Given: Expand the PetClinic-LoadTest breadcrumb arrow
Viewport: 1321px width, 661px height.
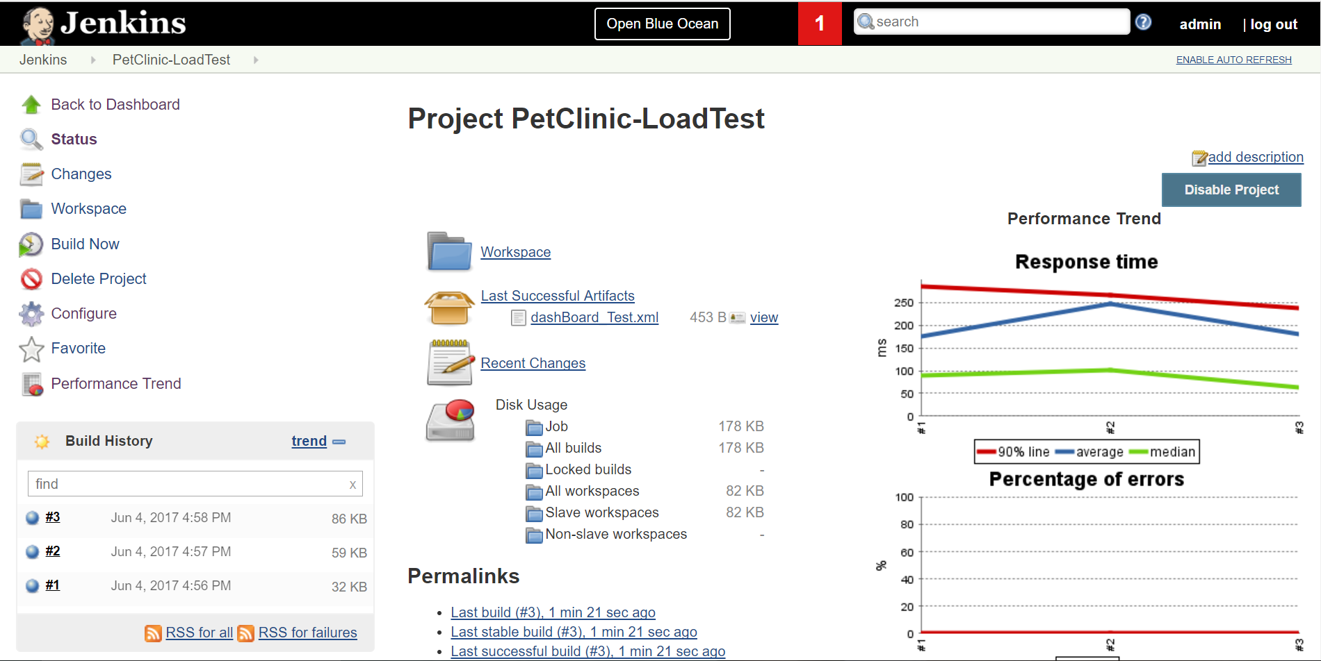Looking at the screenshot, I should point(256,60).
